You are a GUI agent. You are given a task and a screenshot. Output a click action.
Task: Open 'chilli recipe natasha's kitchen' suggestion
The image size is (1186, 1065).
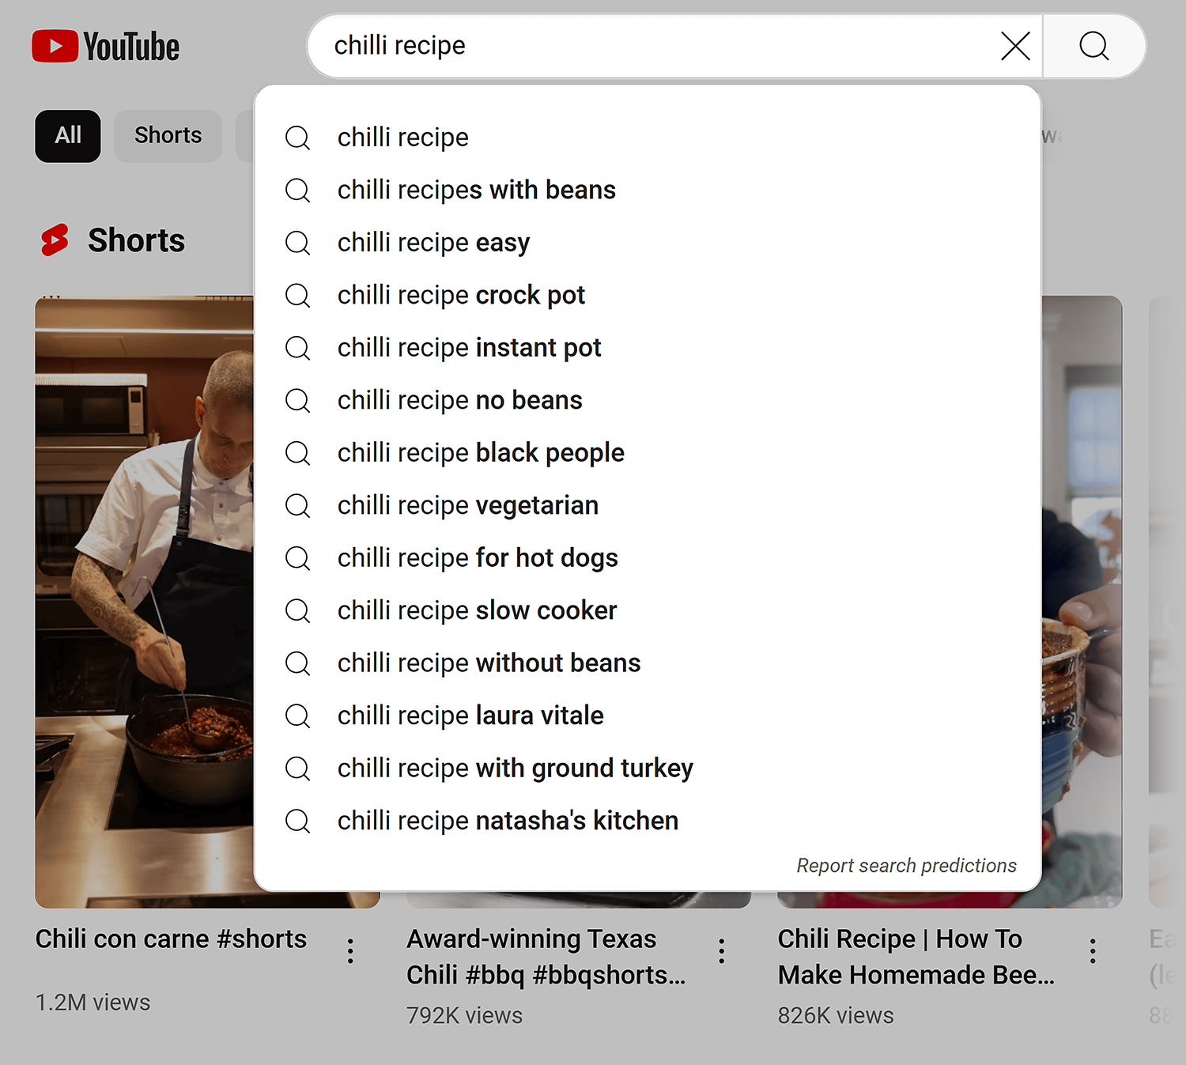point(647,821)
